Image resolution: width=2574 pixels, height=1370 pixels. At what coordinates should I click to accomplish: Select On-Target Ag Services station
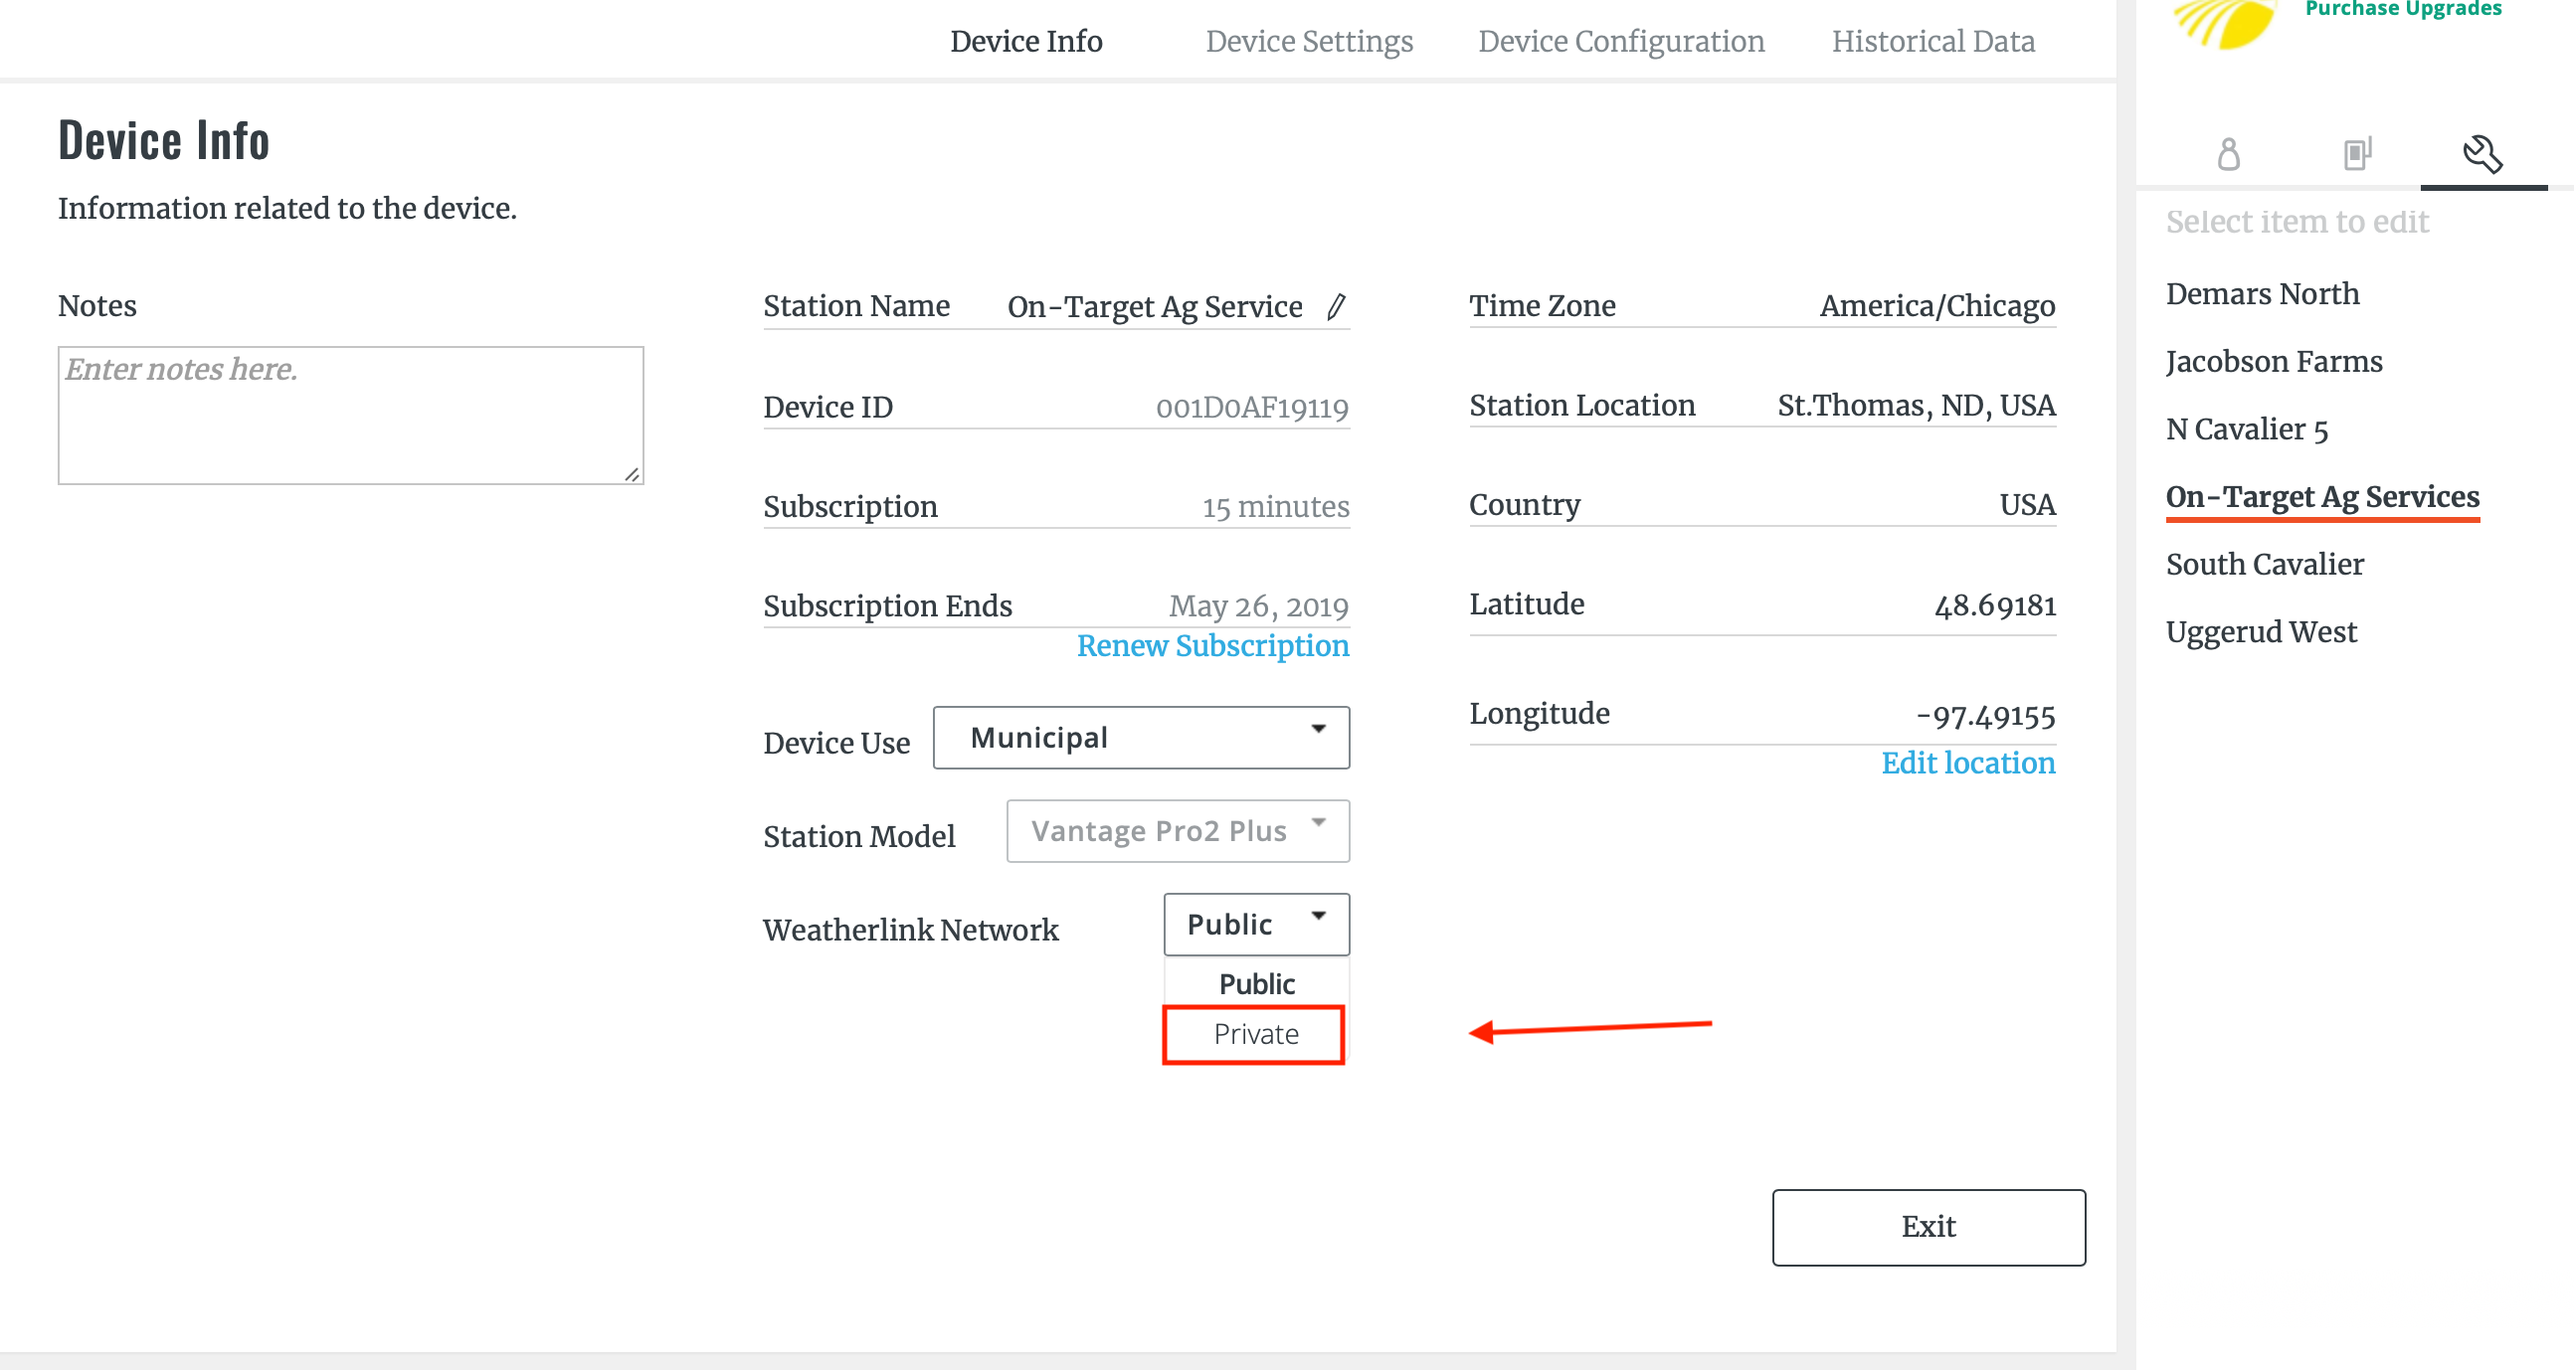2322,496
